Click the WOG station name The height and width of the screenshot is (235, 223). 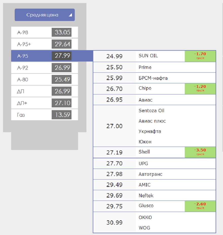[x=144, y=228]
